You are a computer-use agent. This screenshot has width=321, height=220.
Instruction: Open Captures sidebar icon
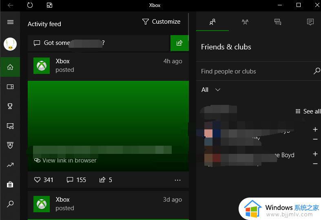(10, 126)
